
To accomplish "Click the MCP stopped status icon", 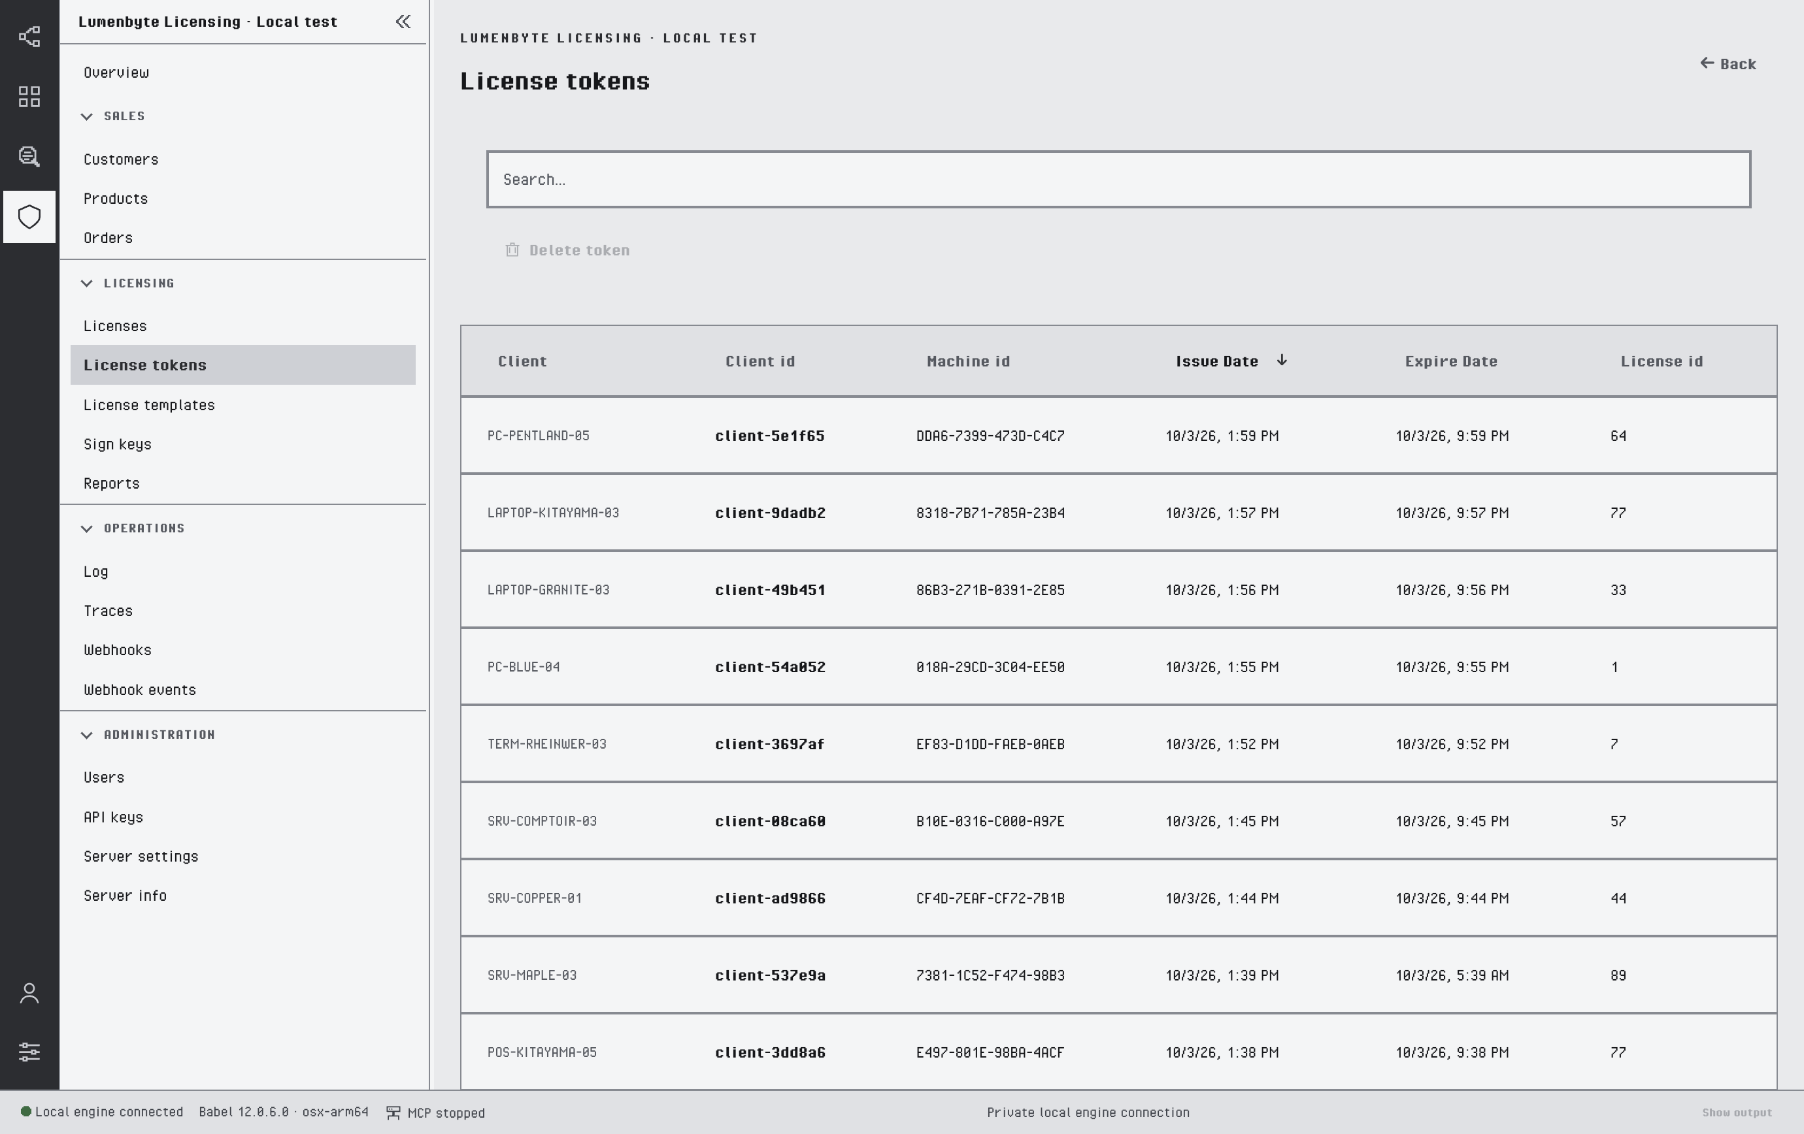I will pyautogui.click(x=393, y=1113).
